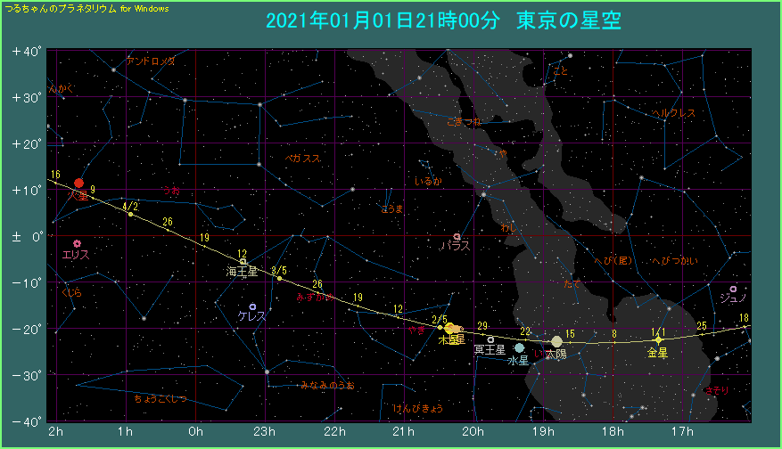Select the Pluto (冥王星) small ring marker
The height and width of the screenshot is (449, 782).
point(490,339)
